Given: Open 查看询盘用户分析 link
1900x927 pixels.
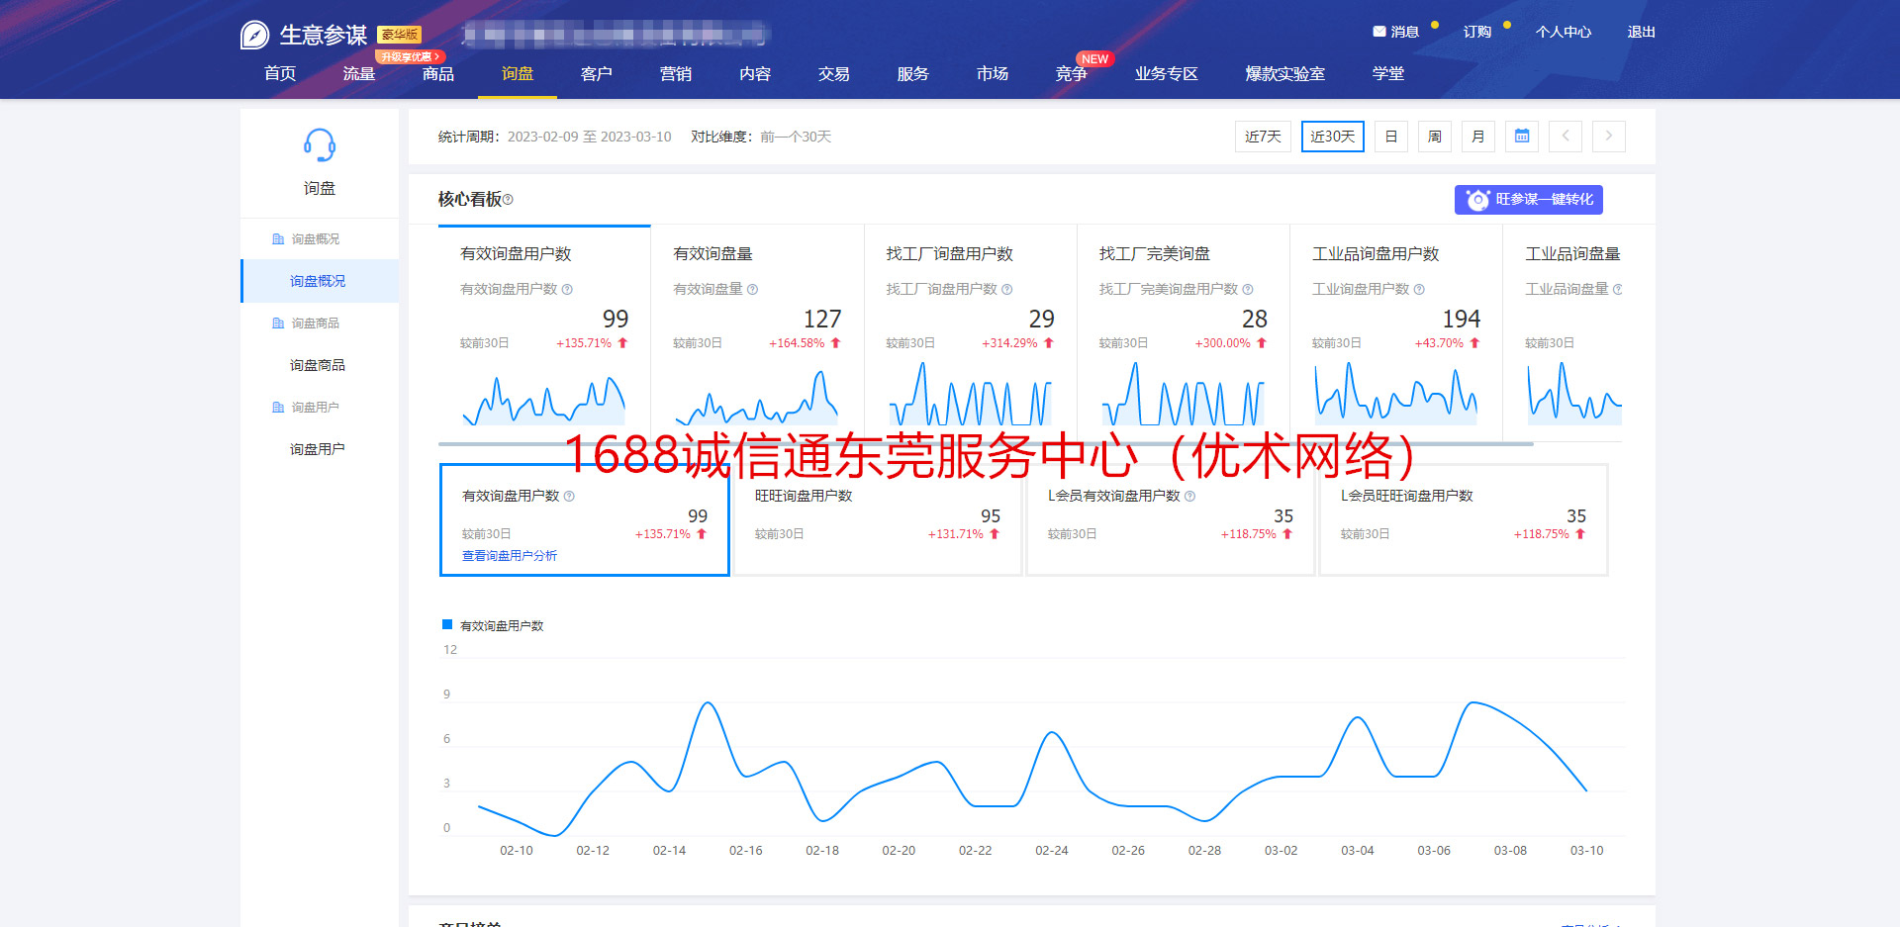Looking at the screenshot, I should pyautogui.click(x=510, y=556).
